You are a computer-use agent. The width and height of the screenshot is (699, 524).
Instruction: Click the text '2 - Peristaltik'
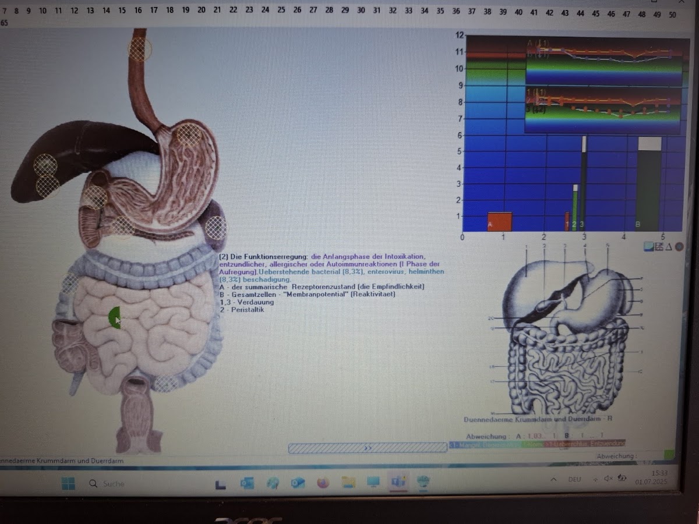(x=242, y=310)
